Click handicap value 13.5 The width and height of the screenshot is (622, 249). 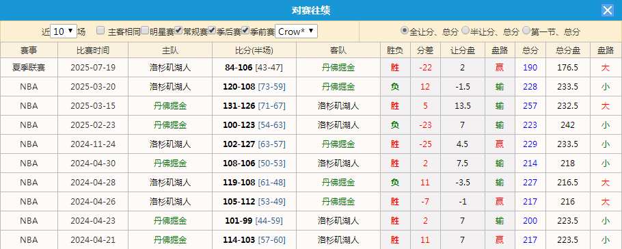click(463, 105)
